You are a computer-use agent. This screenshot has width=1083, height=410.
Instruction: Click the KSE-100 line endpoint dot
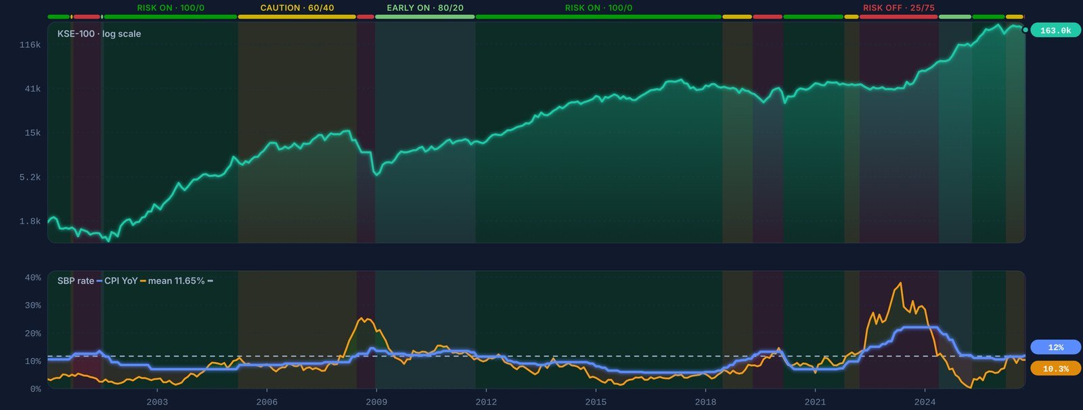tap(1025, 30)
